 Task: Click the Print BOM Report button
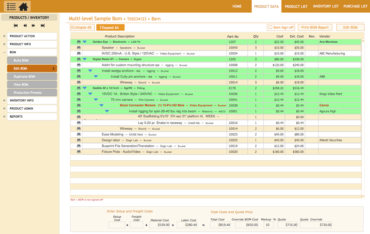315,27
